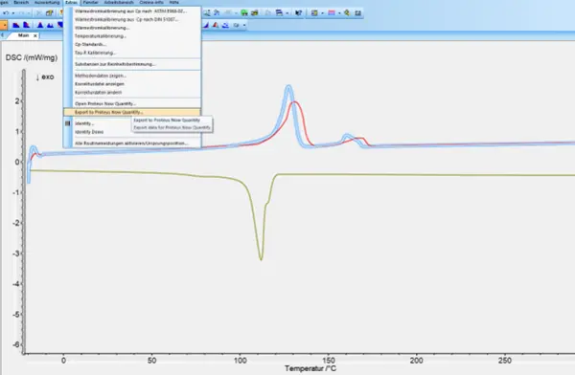Click the blue single peak icon
This screenshot has width=575, height=375.
[40, 25]
